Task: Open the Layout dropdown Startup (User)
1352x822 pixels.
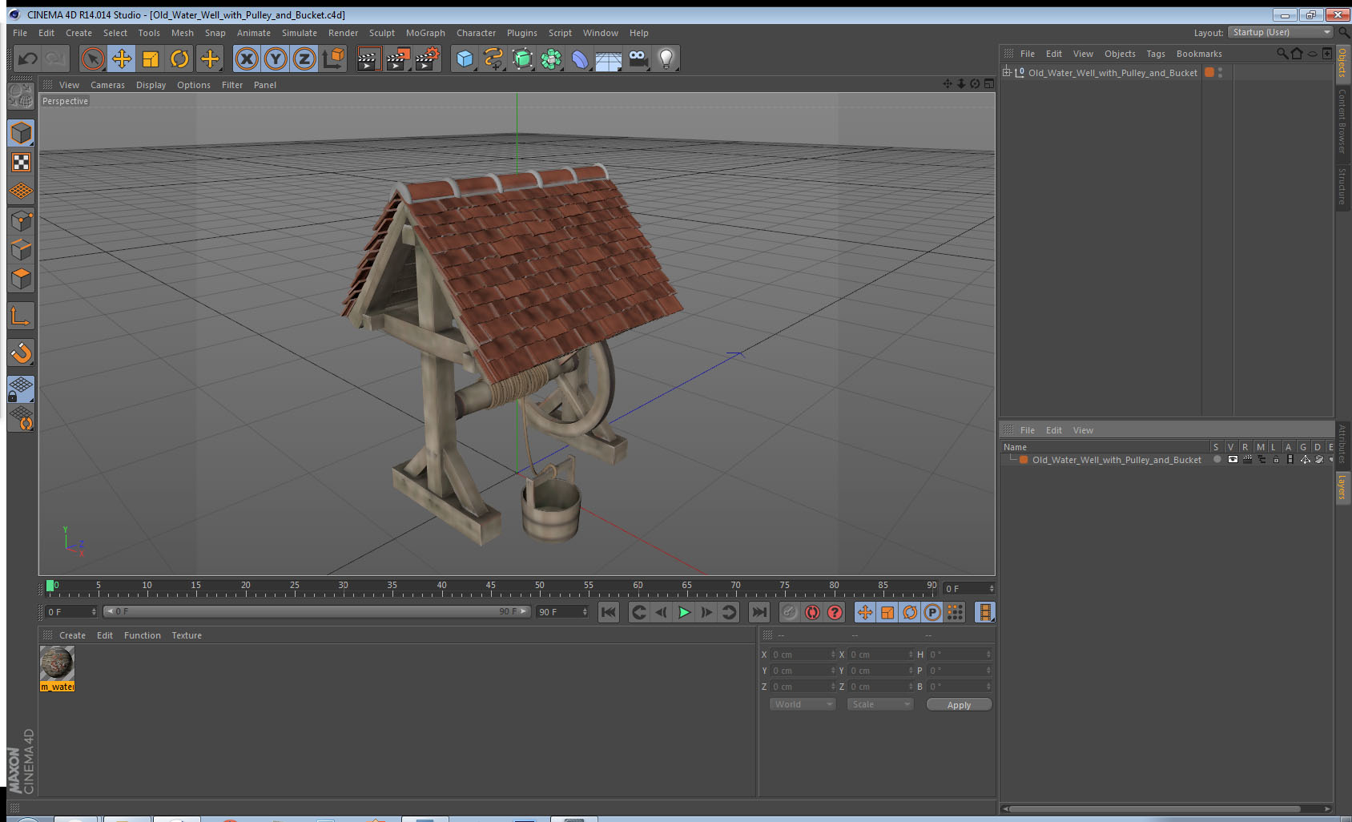Action: click(x=1281, y=32)
